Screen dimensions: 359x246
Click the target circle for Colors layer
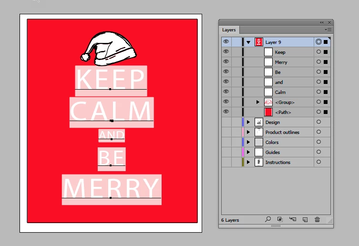pos(318,142)
